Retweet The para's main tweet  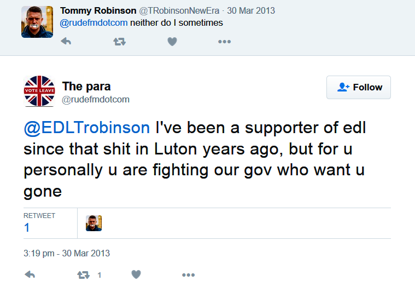(84, 275)
